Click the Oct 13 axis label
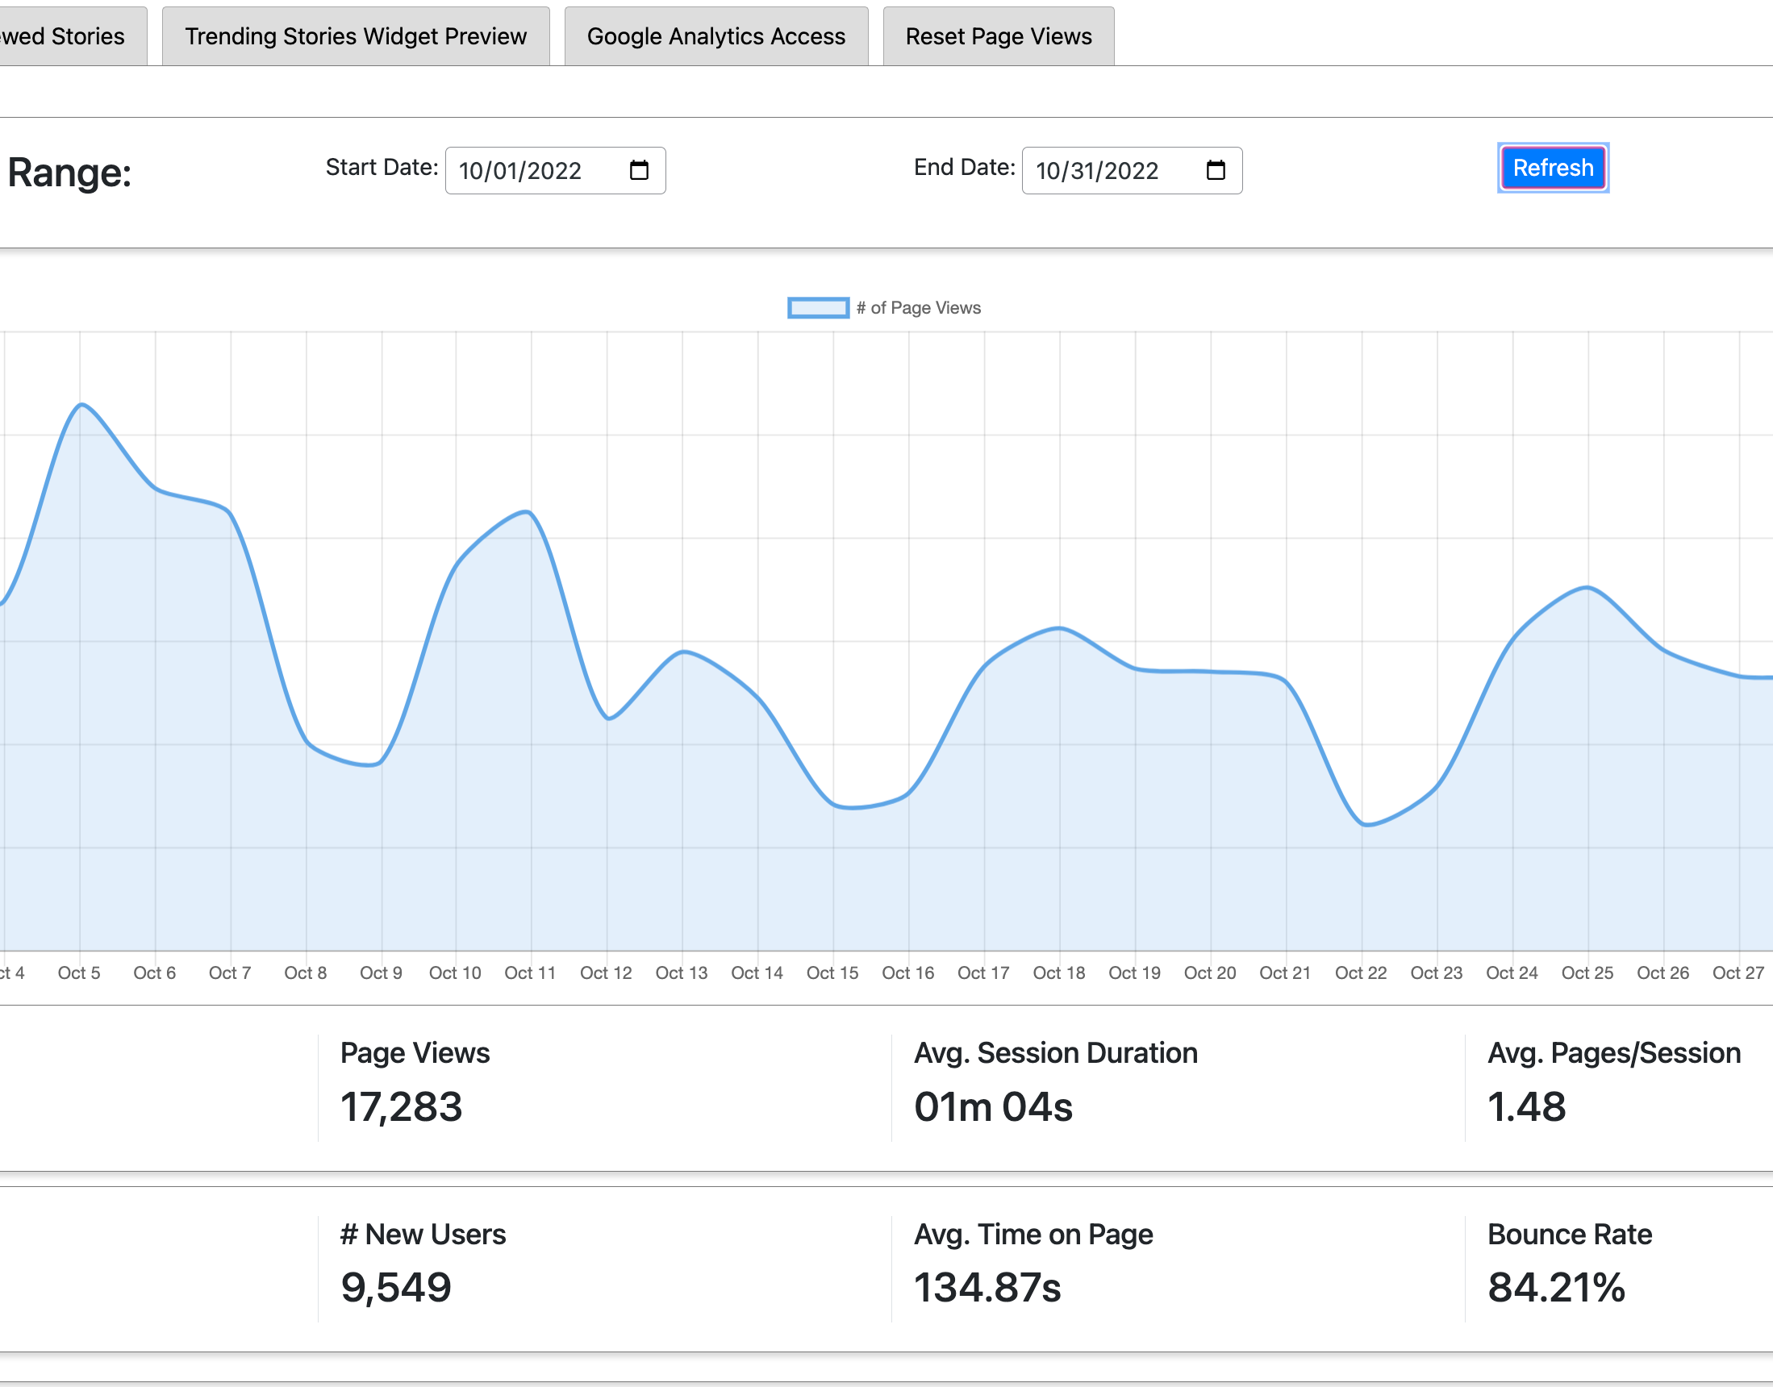The height and width of the screenshot is (1387, 1773). pos(682,973)
